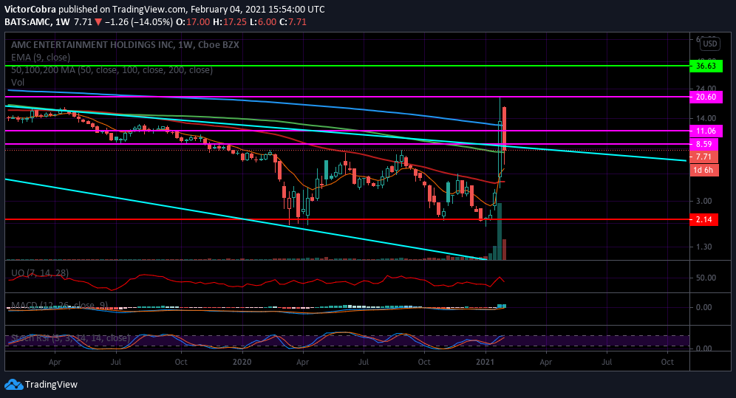Click the Stoch RSI indicator label
Screen dimensions: 736x398
click(70, 338)
